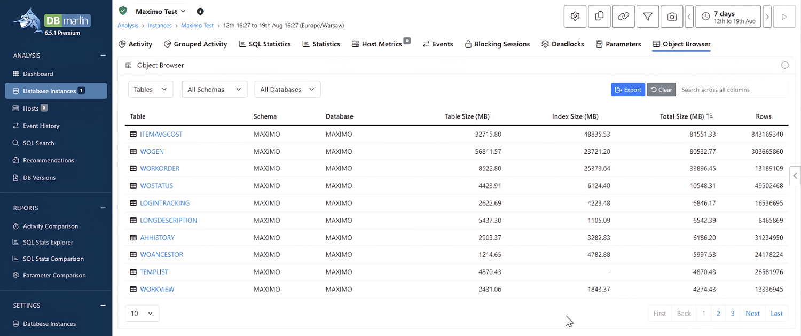Click the circle icon in panel header
The width and height of the screenshot is (801, 336).
784,65
